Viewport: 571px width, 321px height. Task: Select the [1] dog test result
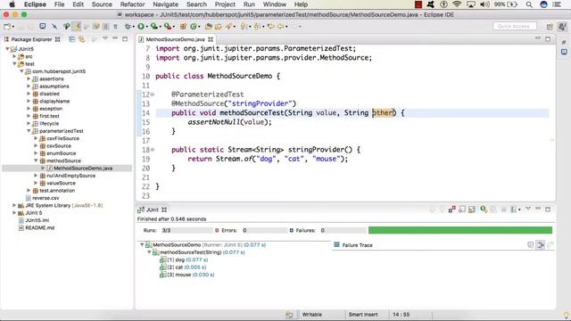tap(184, 259)
